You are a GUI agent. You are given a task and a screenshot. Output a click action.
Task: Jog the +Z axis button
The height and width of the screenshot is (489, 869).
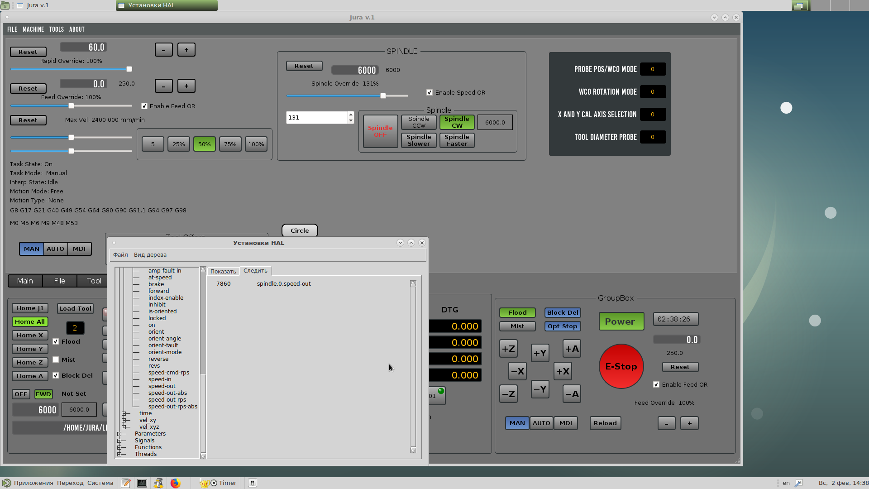pos(508,349)
